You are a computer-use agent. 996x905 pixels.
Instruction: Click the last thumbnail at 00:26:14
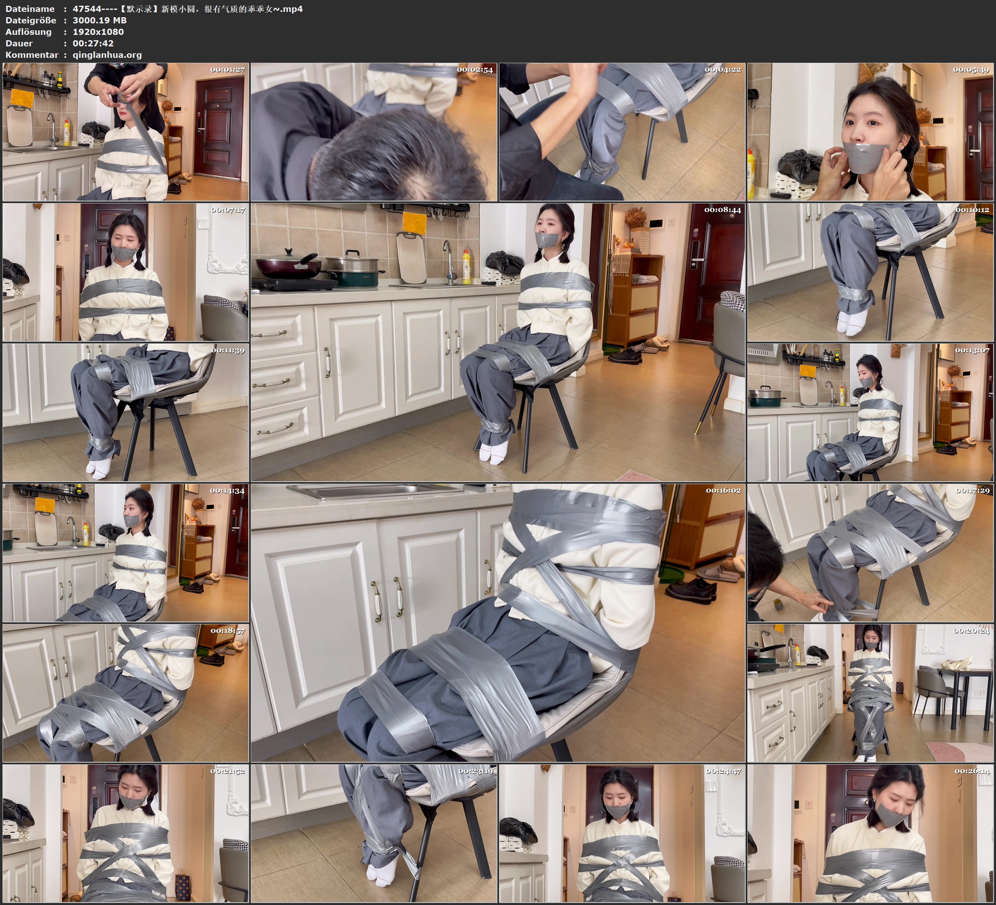coord(870,833)
